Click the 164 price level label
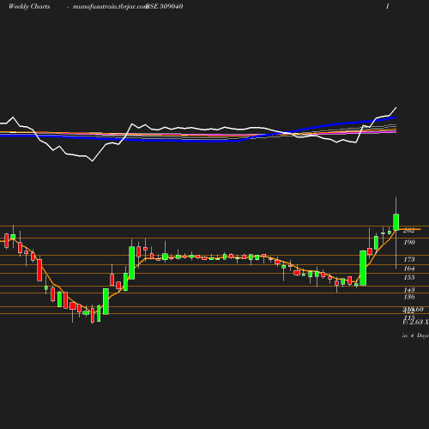429x429 pixels. 409,269
